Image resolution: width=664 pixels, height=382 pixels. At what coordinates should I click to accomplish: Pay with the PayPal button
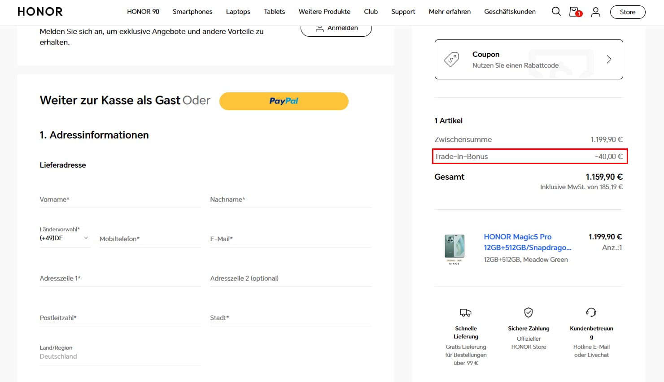(284, 101)
